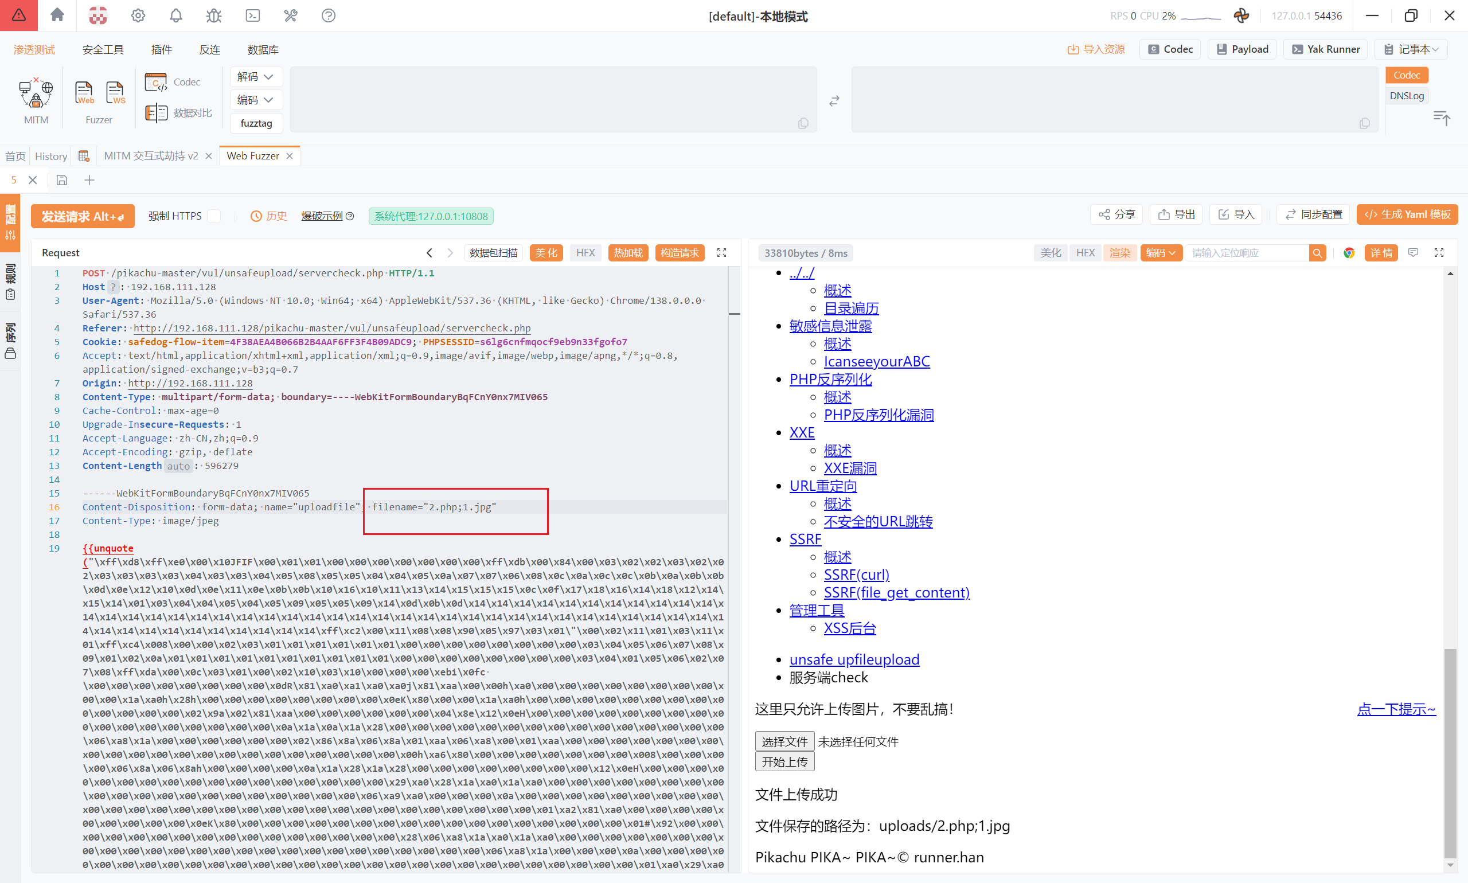Open the WebSocket Fuzzer icon

pos(115,93)
